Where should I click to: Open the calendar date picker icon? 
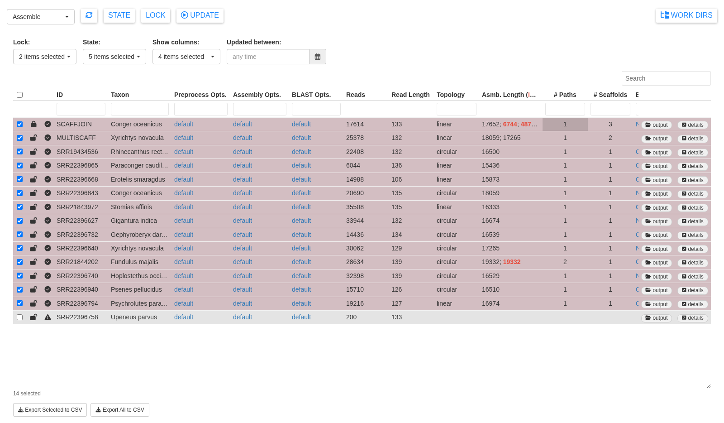pyautogui.click(x=318, y=57)
